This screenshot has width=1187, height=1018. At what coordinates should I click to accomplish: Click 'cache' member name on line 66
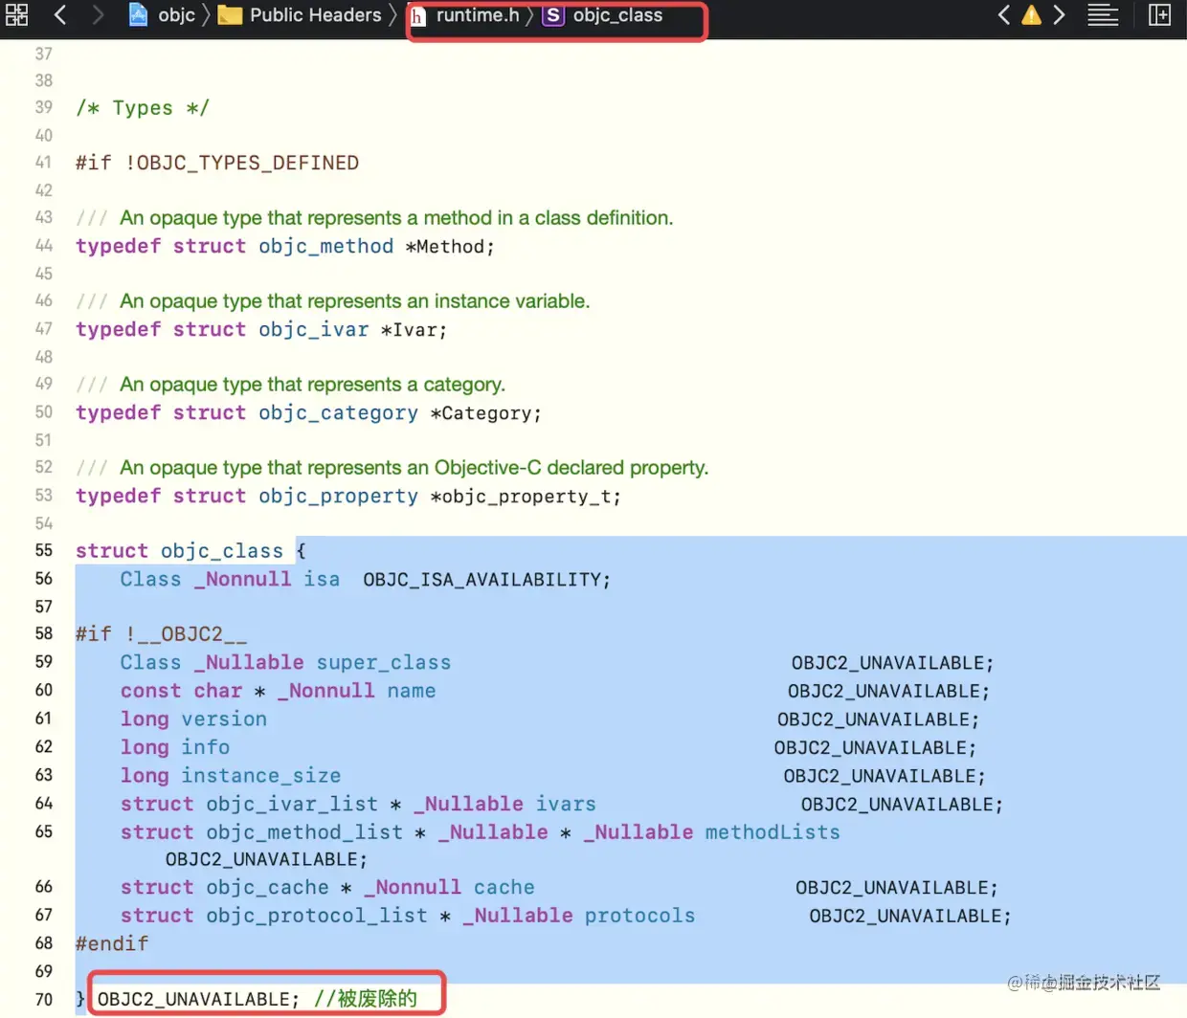point(504,887)
